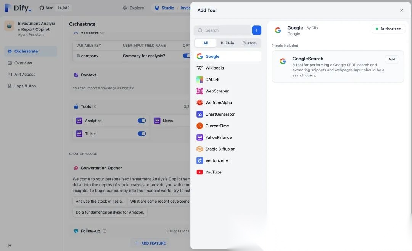
Task: Select Stable Diffusion in the tool list
Action: [227, 149]
